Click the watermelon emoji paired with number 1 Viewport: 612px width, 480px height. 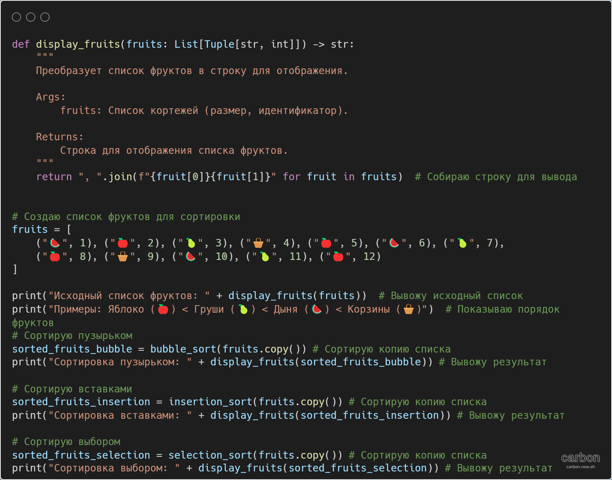pos(55,243)
